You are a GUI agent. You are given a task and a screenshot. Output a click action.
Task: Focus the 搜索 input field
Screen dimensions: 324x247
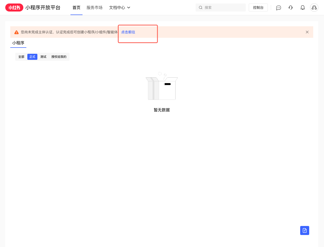click(x=223, y=8)
